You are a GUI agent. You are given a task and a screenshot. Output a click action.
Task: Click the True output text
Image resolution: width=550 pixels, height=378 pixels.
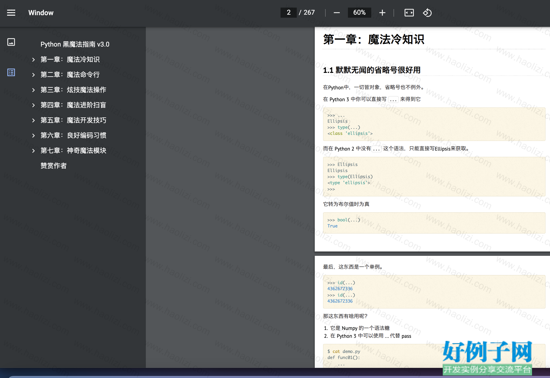[x=332, y=226]
